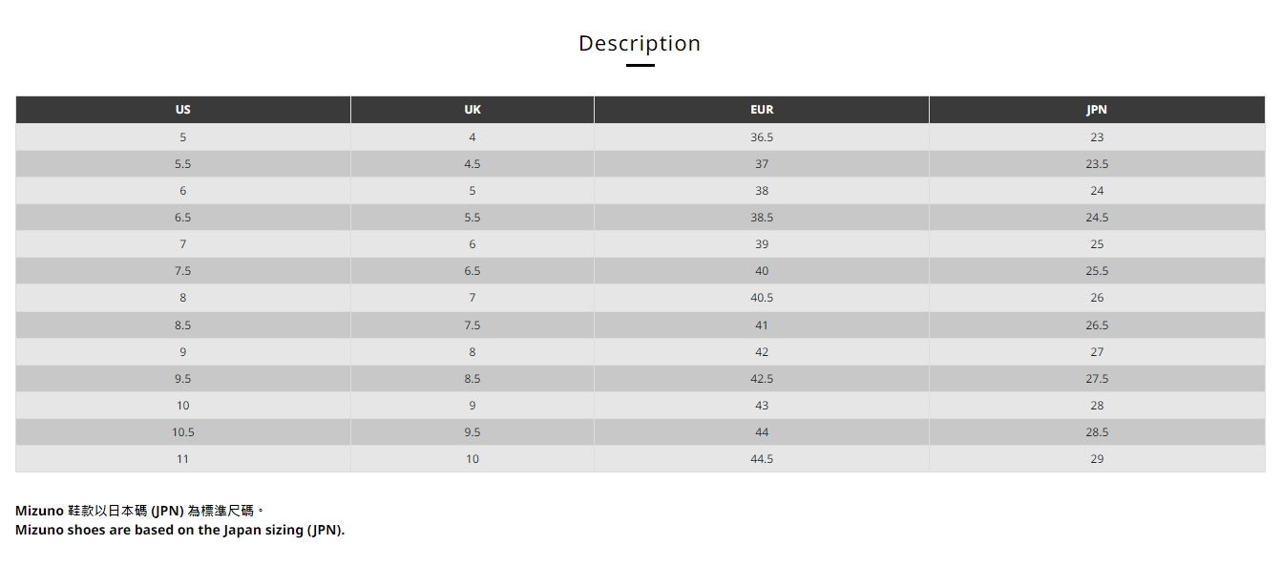1281x566 pixels.
Task: Select US size 6.5 cell
Action: pyautogui.click(x=183, y=218)
